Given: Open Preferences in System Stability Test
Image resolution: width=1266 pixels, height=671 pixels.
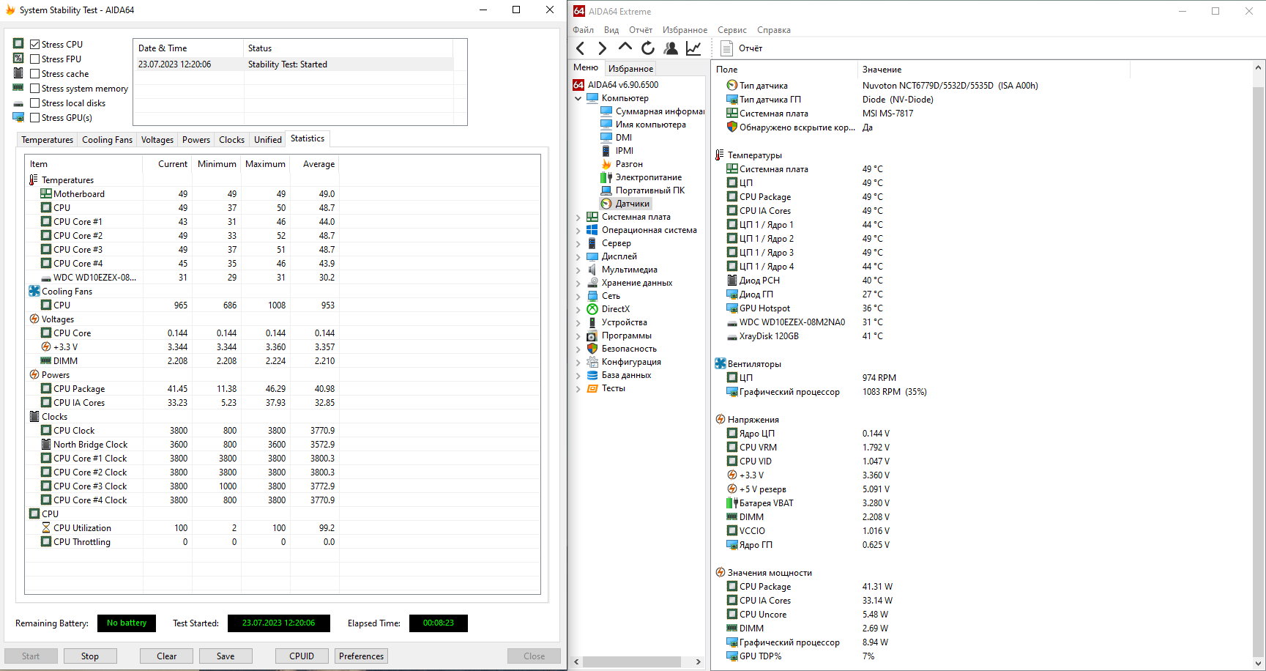Looking at the screenshot, I should (361, 656).
